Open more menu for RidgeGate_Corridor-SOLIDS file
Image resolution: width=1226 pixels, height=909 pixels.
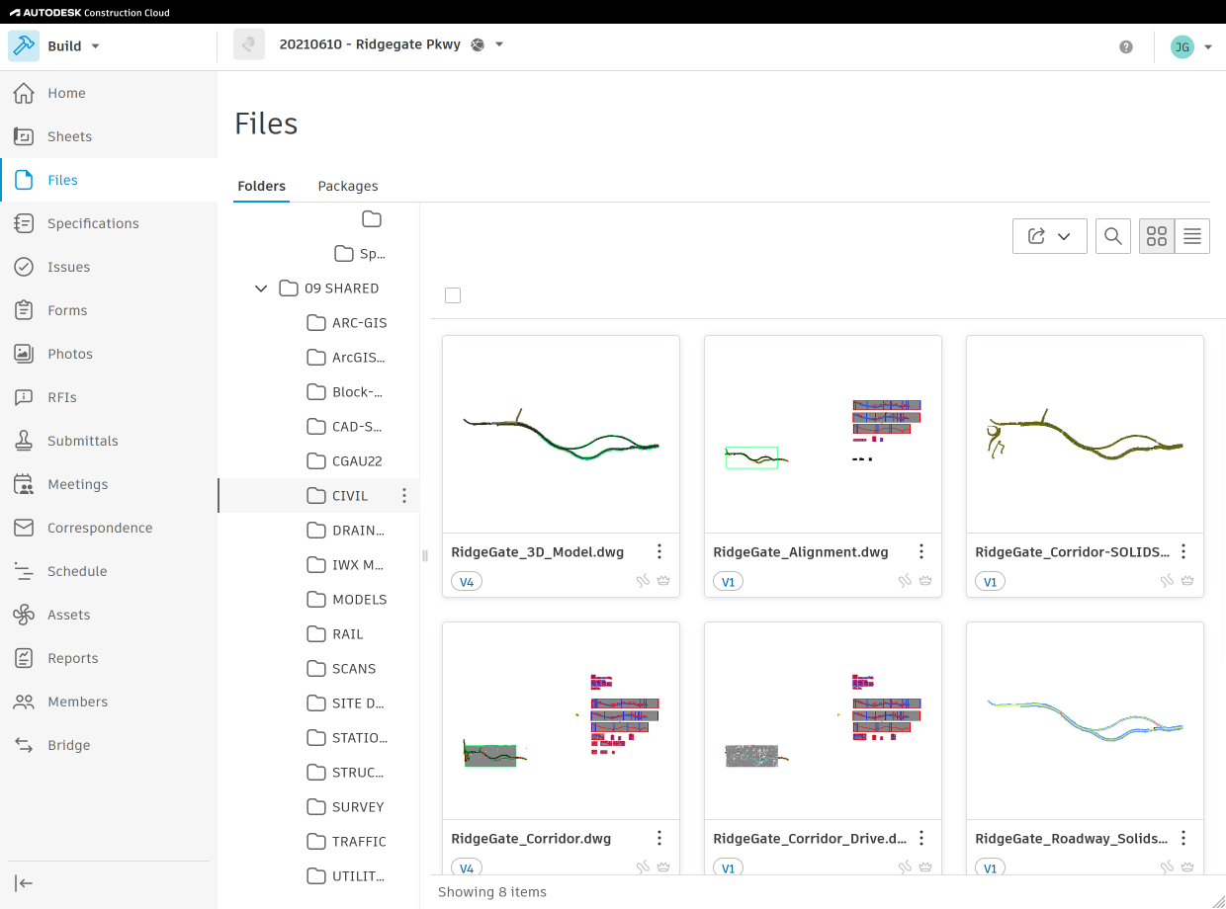click(x=1183, y=551)
